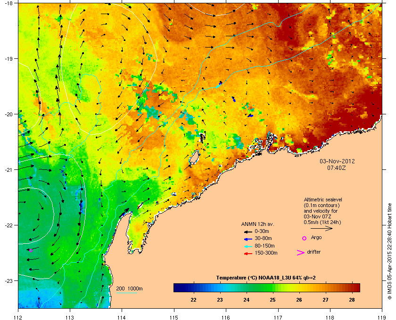396x320 pixels.
Task: Click the '0-30m' depth label
Action: (262, 231)
